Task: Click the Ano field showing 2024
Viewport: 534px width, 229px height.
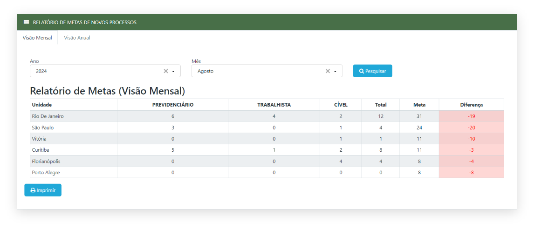Action: (93, 71)
